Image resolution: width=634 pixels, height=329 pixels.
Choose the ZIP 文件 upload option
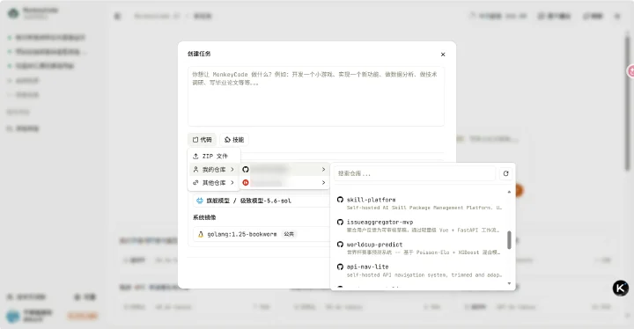(214, 156)
